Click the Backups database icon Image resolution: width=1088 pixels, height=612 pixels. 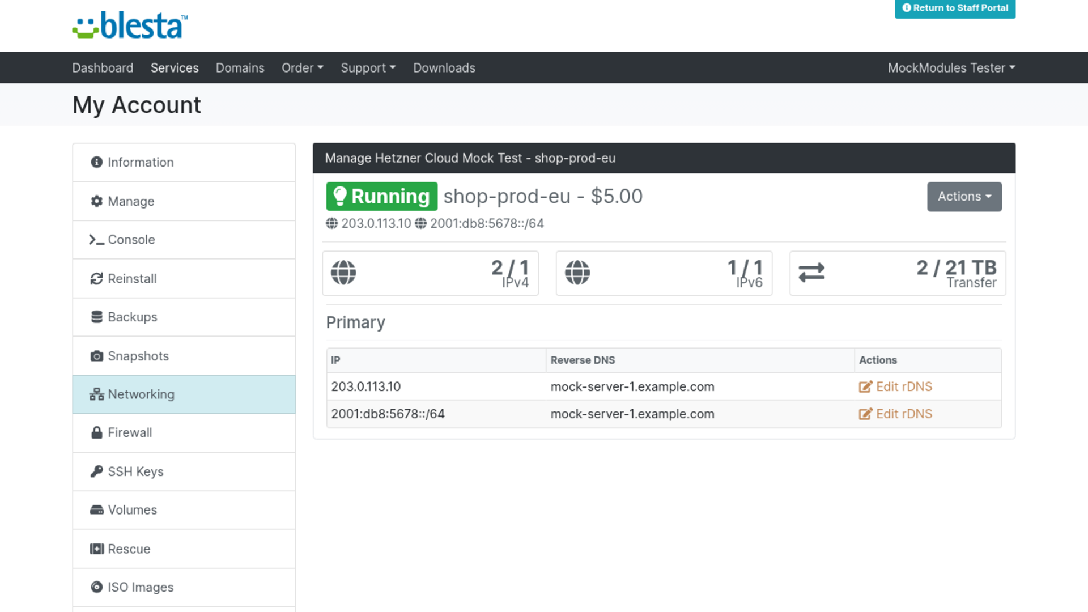tap(97, 317)
